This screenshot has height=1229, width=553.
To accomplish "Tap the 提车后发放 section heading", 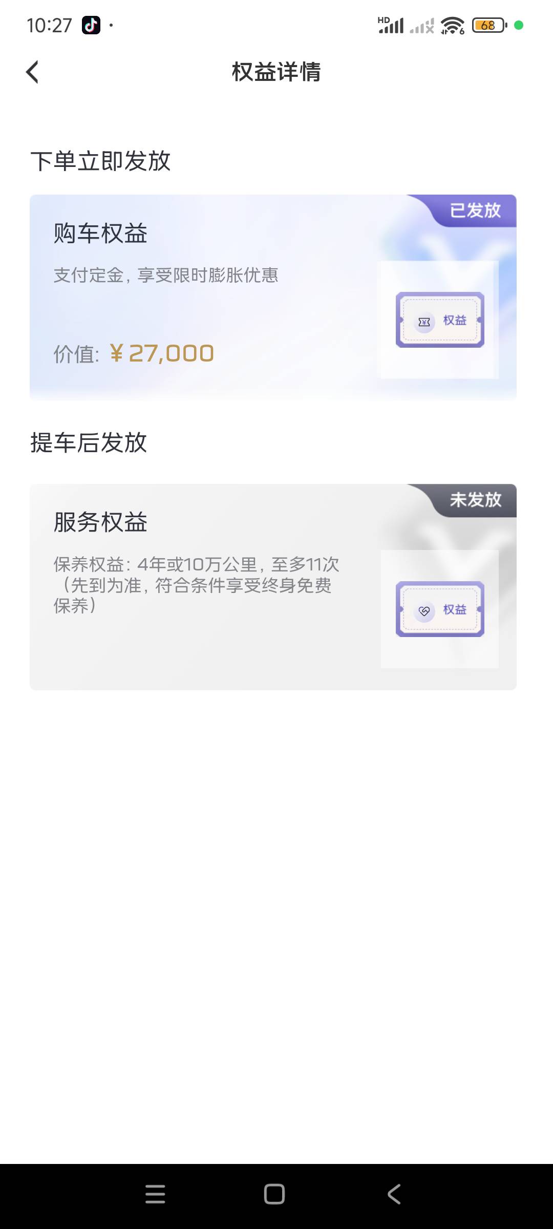I will pyautogui.click(x=89, y=443).
